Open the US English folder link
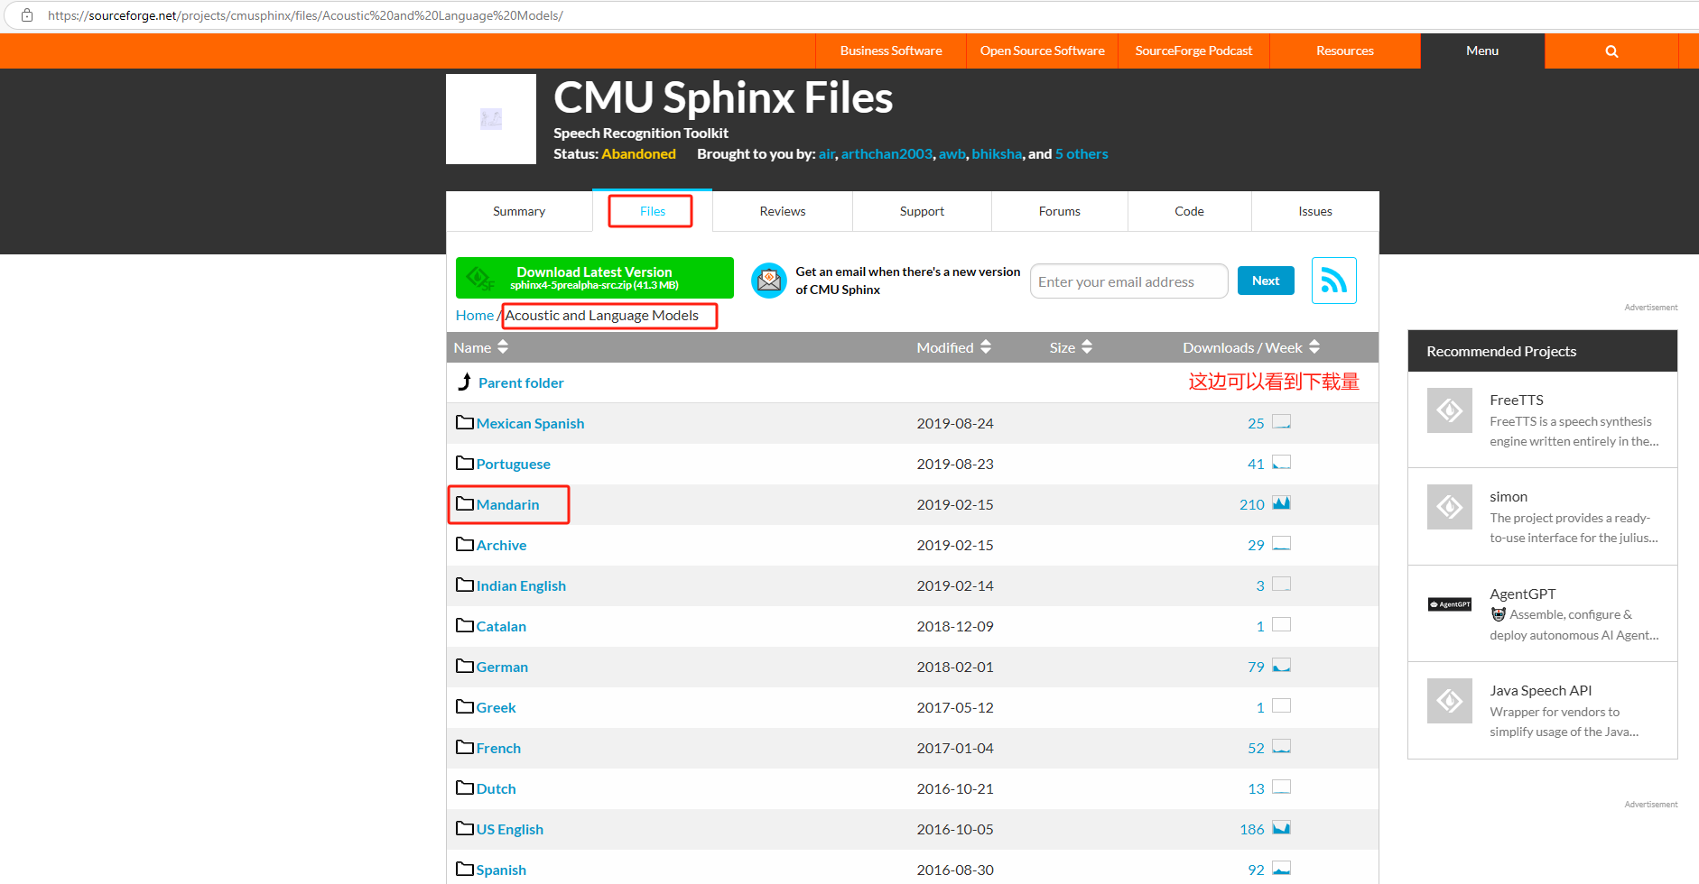 tap(510, 829)
